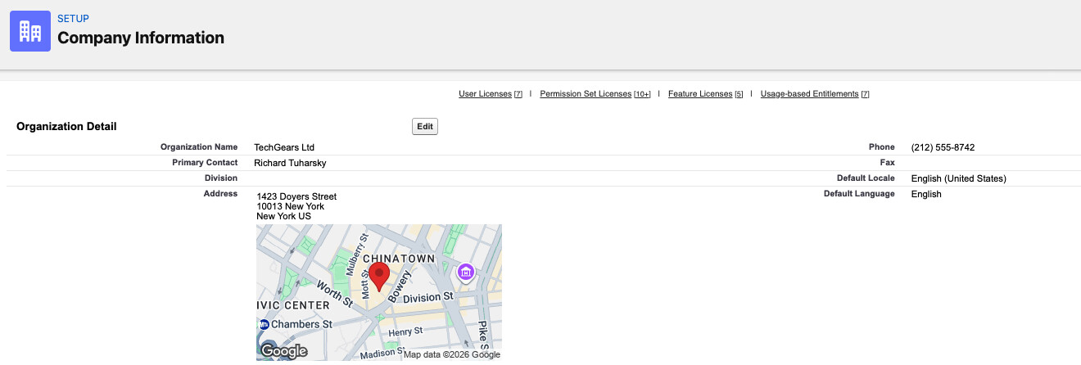Click the red map location pin

tap(378, 277)
